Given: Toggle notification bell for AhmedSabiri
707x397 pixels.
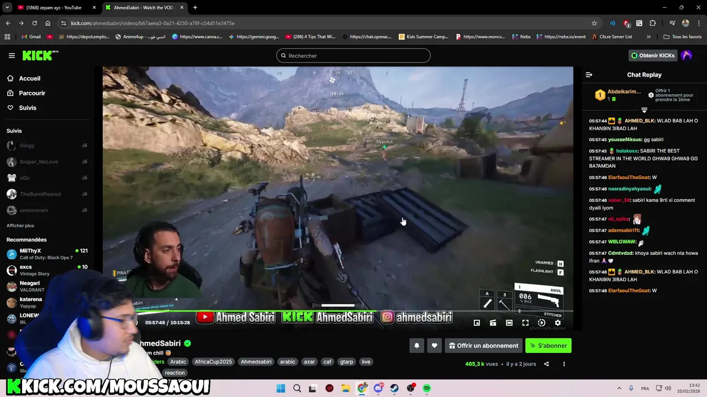Looking at the screenshot, I should click(417, 346).
